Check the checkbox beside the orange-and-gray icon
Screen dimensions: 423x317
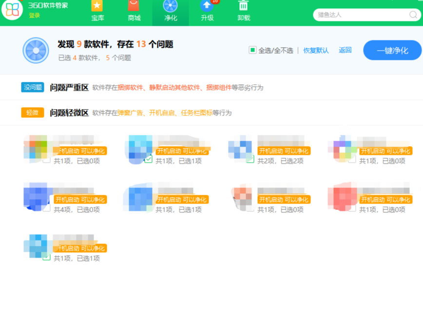pos(250,208)
